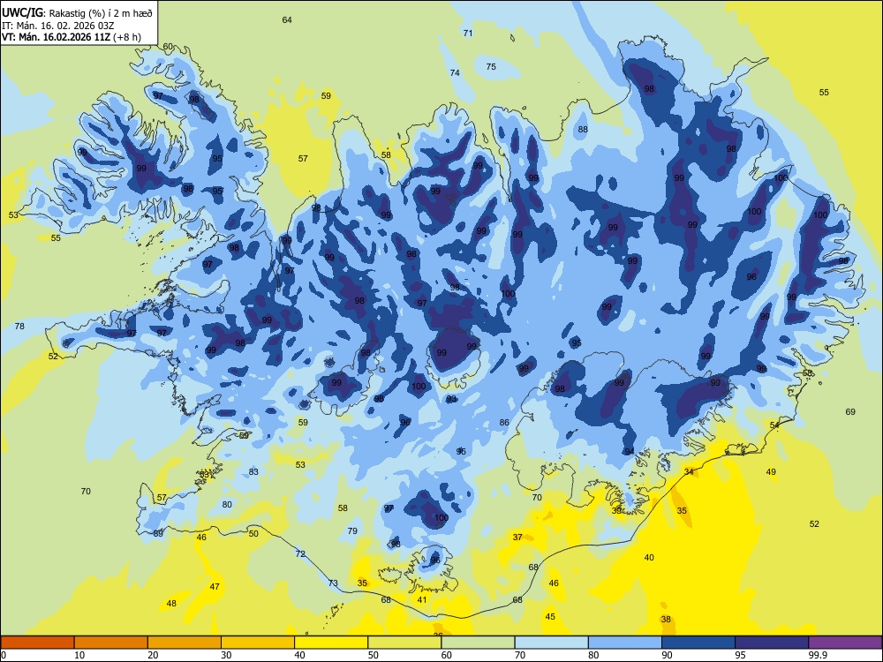The width and height of the screenshot is (883, 662).
Task: Click the map value "88"
Action: click(583, 130)
